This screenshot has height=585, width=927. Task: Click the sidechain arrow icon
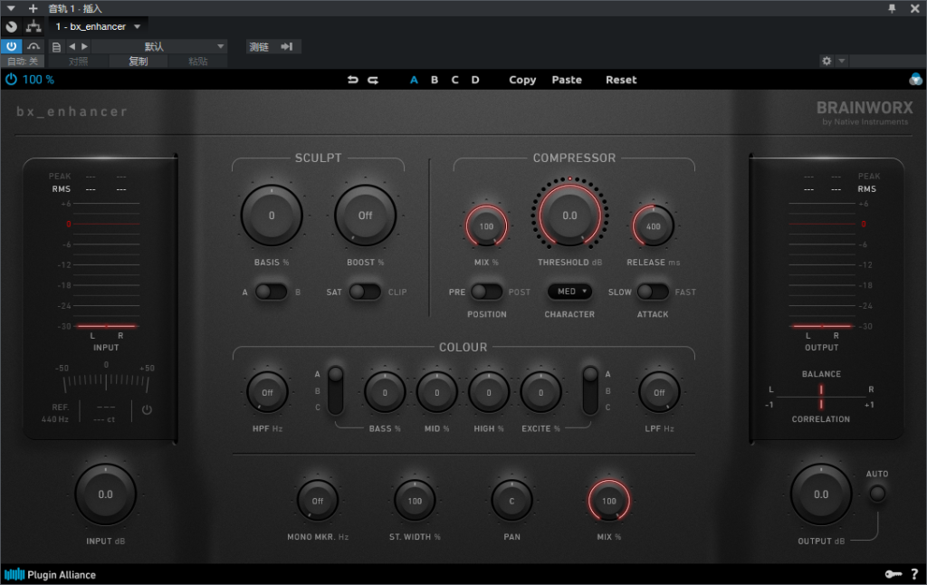coord(287,47)
